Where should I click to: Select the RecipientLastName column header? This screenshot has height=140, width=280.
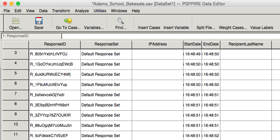pyautogui.click(x=246, y=45)
